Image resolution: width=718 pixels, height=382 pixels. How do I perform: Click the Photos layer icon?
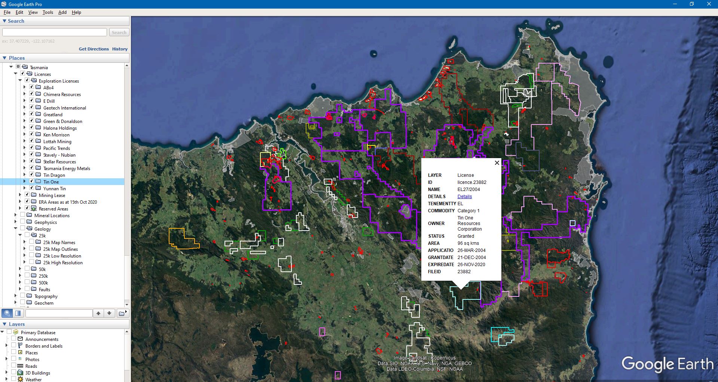click(x=20, y=359)
